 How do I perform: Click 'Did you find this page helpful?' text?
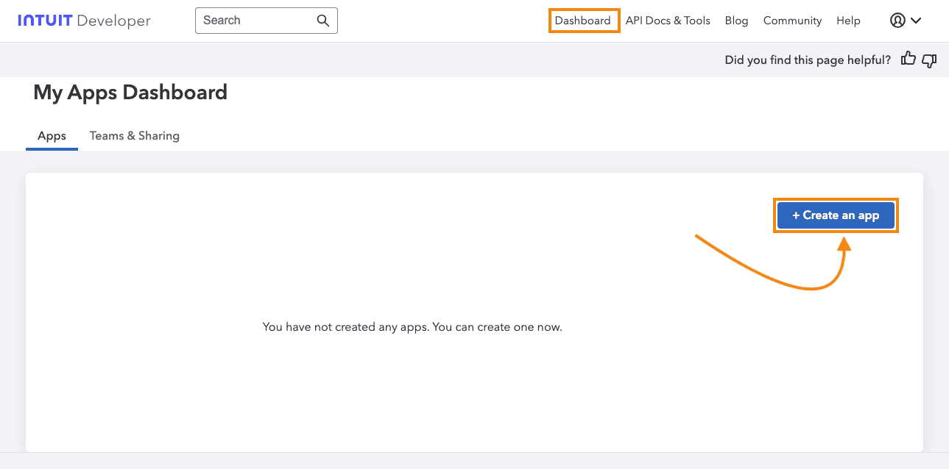808,60
